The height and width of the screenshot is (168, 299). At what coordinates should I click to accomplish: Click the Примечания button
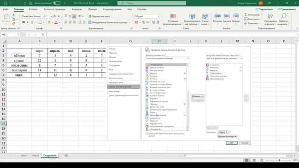286,9
